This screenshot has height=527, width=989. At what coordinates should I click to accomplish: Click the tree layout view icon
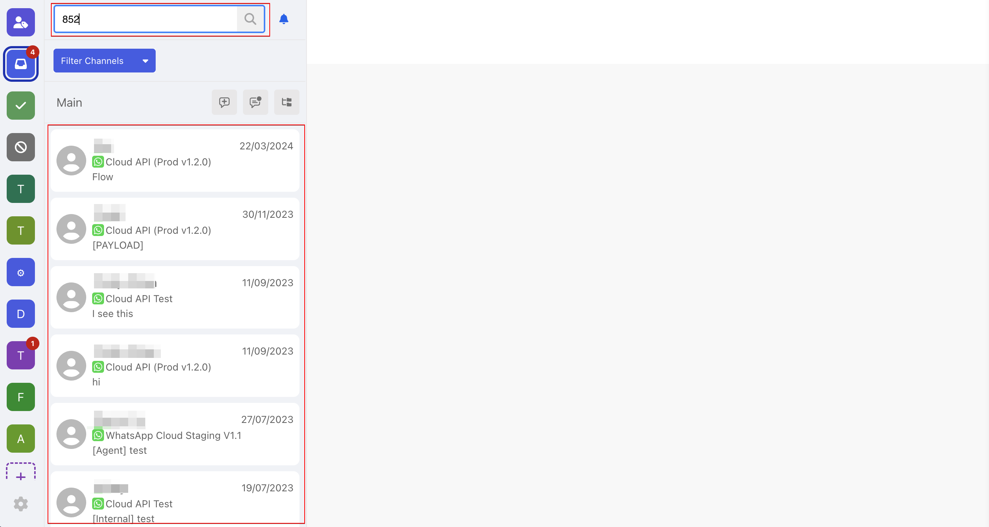click(286, 102)
